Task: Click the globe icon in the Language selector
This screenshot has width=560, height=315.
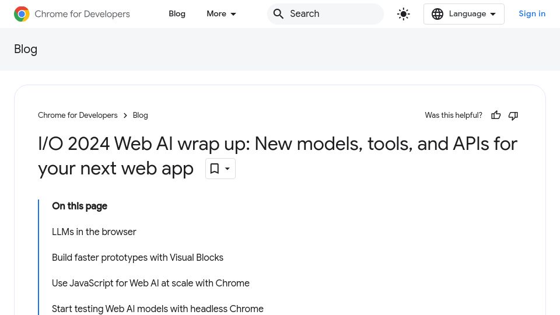Action: coord(437,14)
